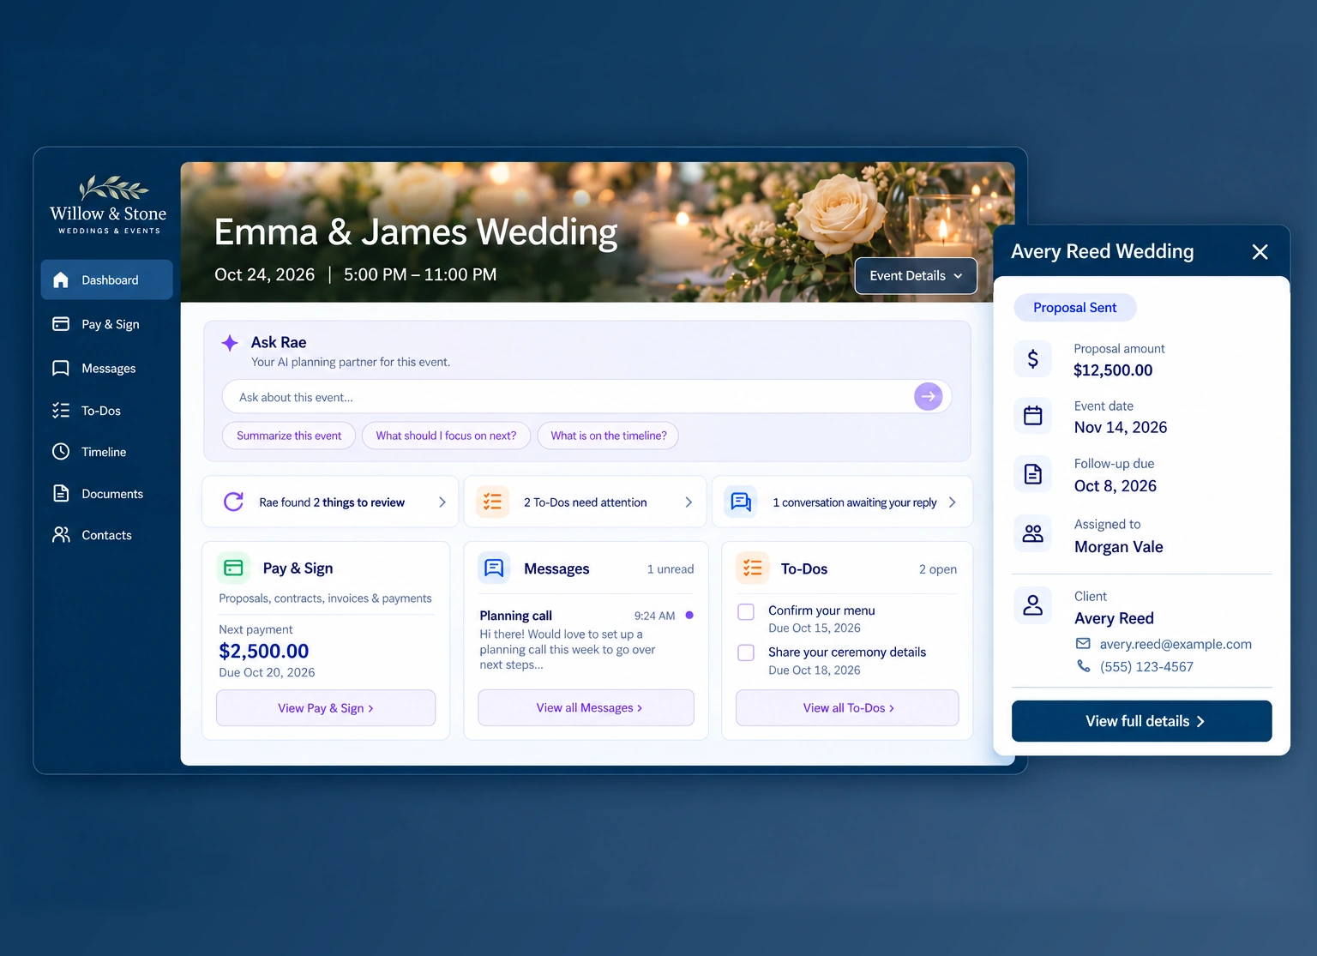Open the Timeline clock icon in sidebar
This screenshot has width=1317, height=956.
61,452
